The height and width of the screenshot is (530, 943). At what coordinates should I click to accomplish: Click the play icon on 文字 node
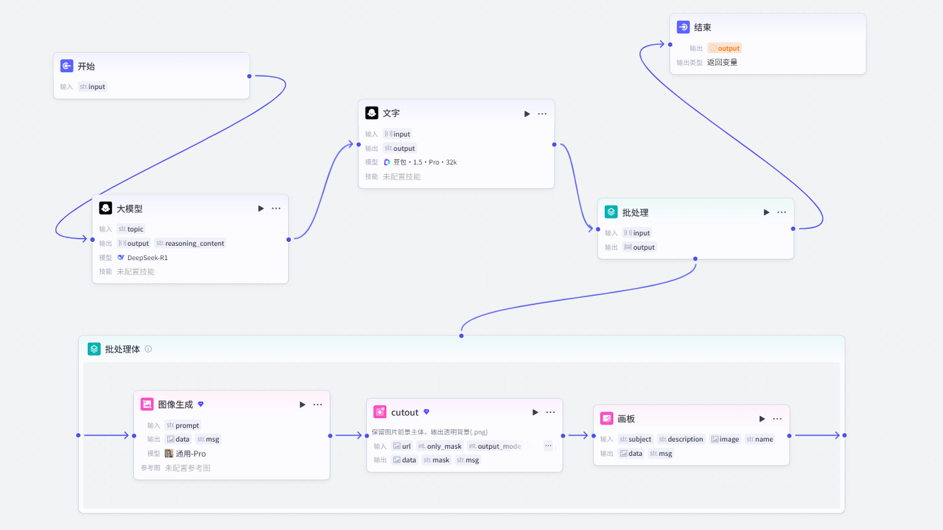tap(527, 114)
